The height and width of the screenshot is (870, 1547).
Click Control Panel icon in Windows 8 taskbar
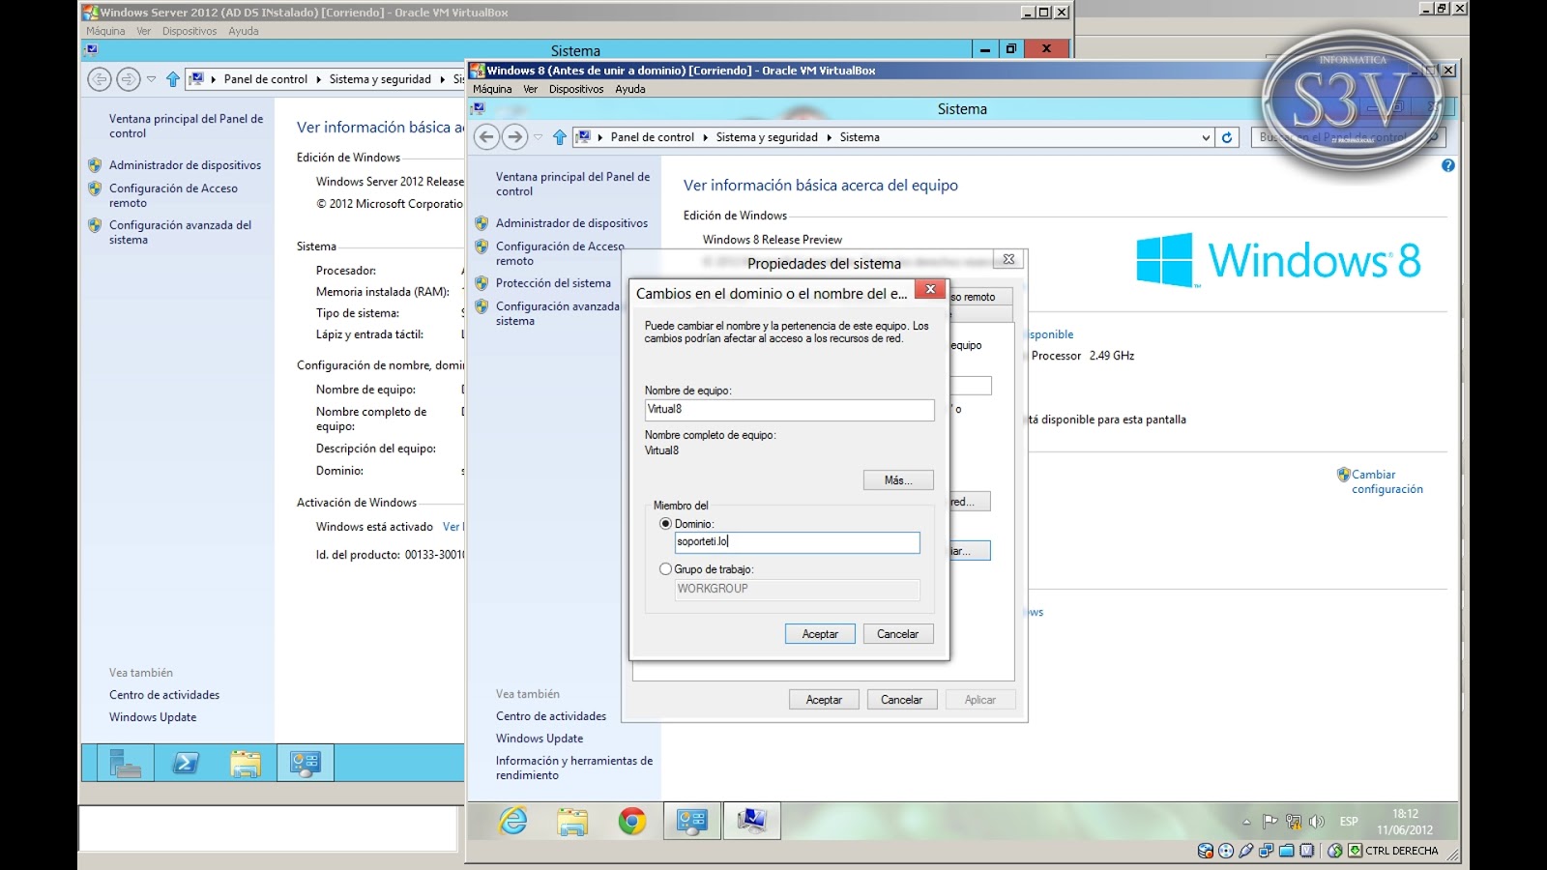pyautogui.click(x=692, y=821)
